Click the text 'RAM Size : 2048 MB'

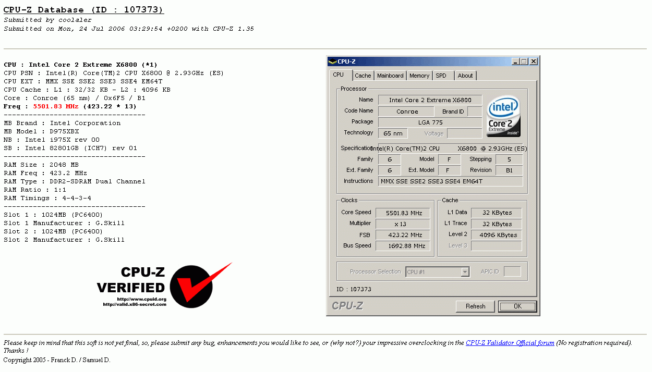point(41,165)
